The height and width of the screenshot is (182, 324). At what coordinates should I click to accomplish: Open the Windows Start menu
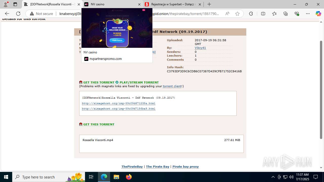point(6,177)
